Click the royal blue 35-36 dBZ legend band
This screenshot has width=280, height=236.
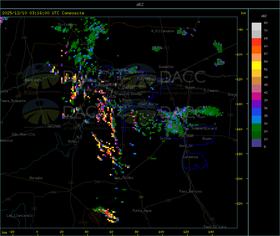coord(256,112)
